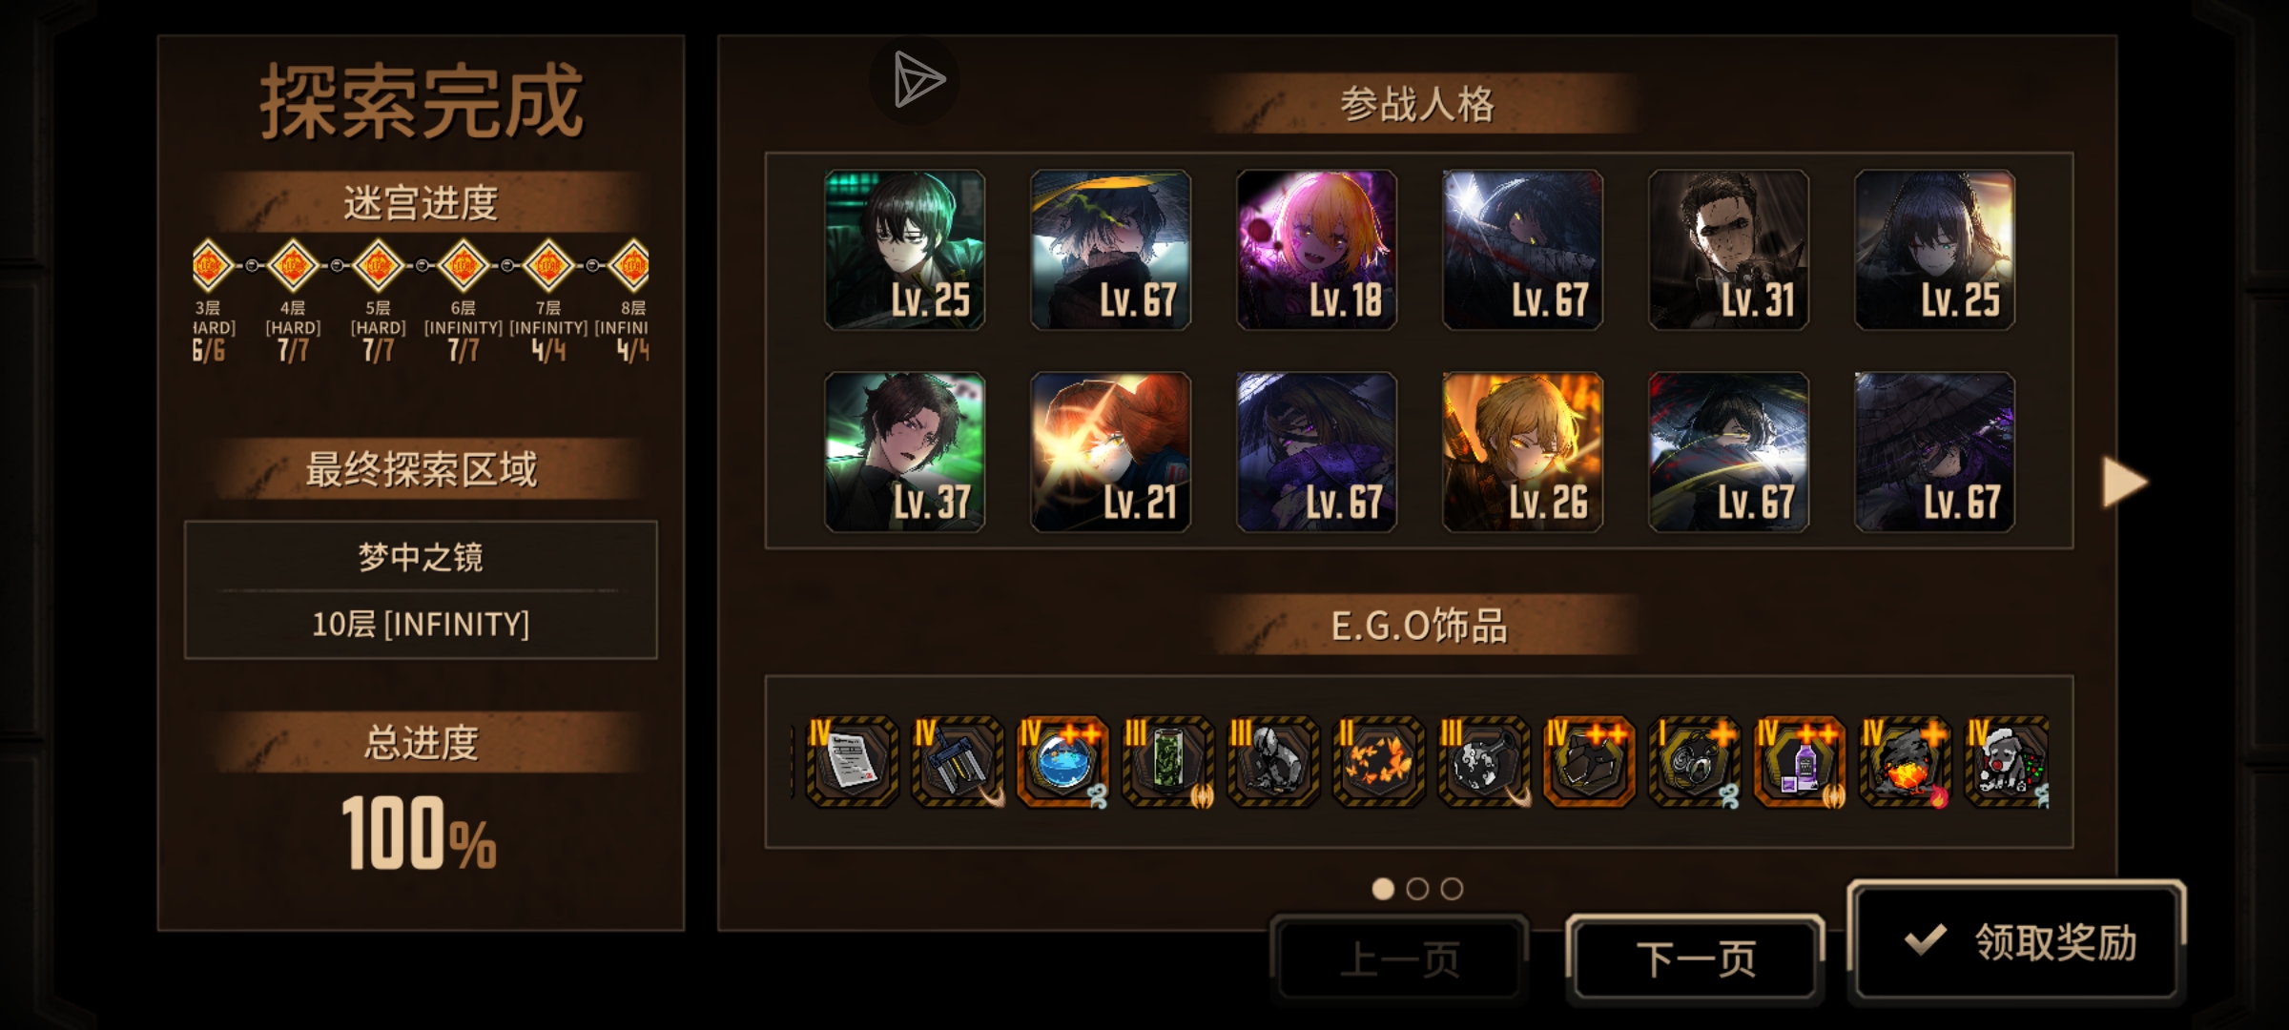Image resolution: width=2289 pixels, height=1030 pixels.
Task: Click the 领取奖励 claim rewards button
Action: click(x=2016, y=941)
